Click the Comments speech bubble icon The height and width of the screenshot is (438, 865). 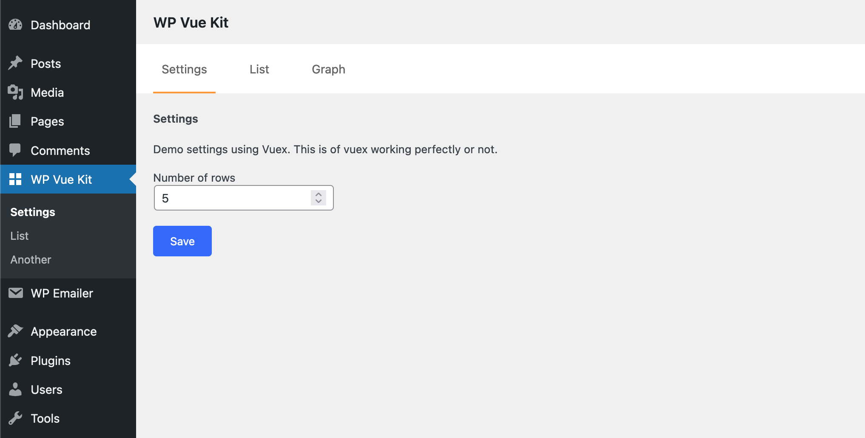[x=15, y=150]
